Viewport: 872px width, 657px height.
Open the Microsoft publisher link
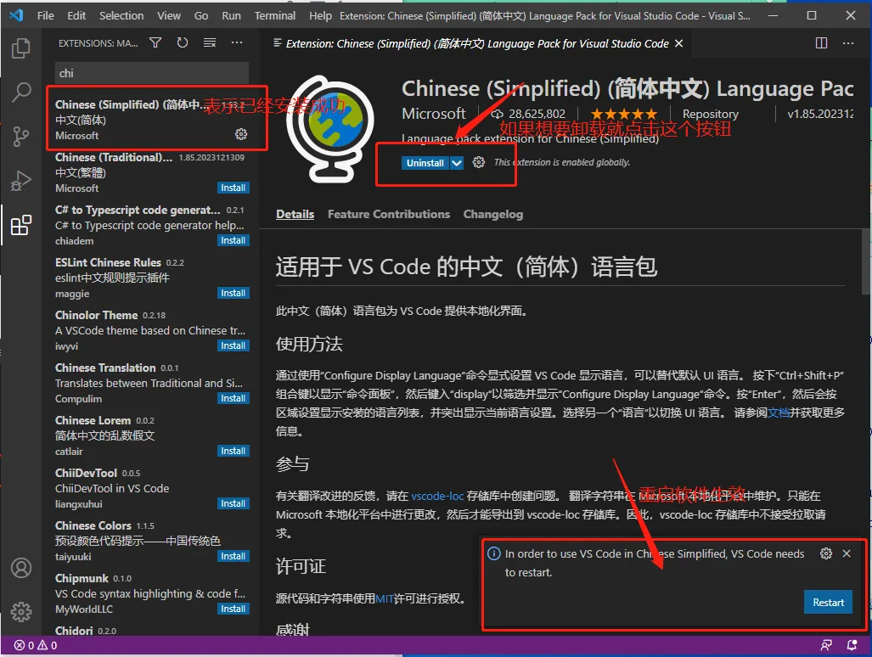pyautogui.click(x=434, y=114)
